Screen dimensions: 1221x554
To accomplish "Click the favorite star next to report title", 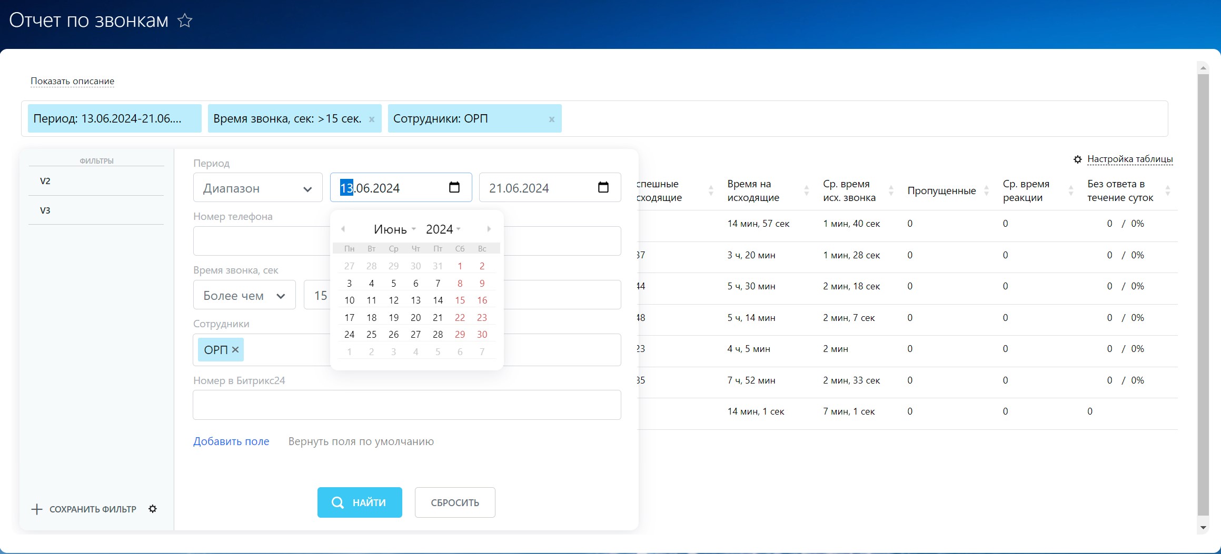I will [185, 21].
